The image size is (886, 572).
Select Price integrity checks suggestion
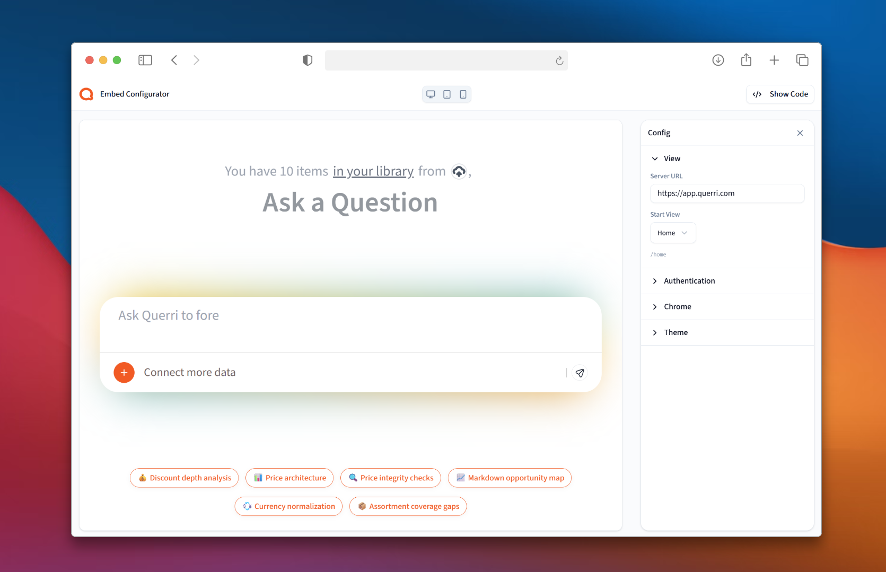[391, 478]
